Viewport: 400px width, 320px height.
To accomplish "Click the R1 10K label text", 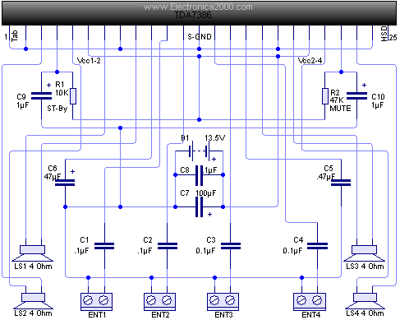I will click(62, 89).
